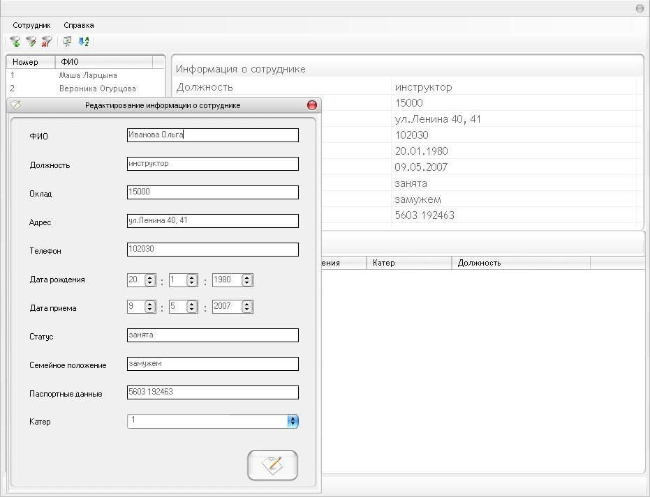This screenshot has width=650, height=497.
Task: Increase the hire year 2007 value
Action: [247, 304]
